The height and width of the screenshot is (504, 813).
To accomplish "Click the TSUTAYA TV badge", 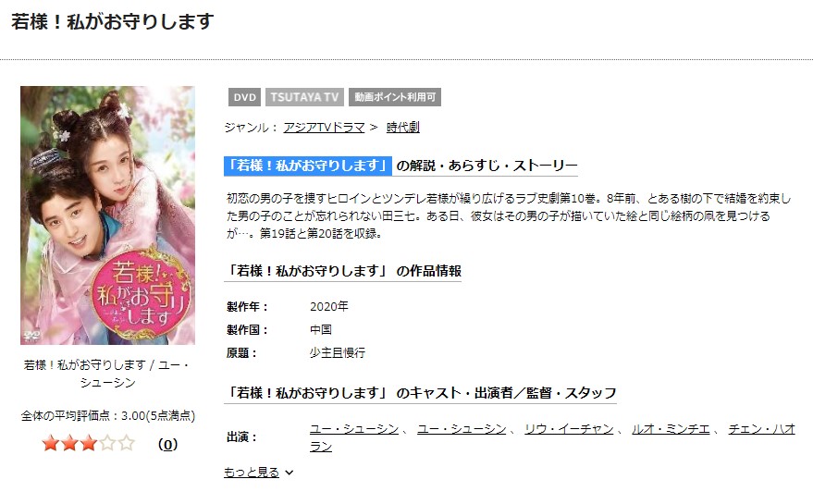I will click(304, 97).
